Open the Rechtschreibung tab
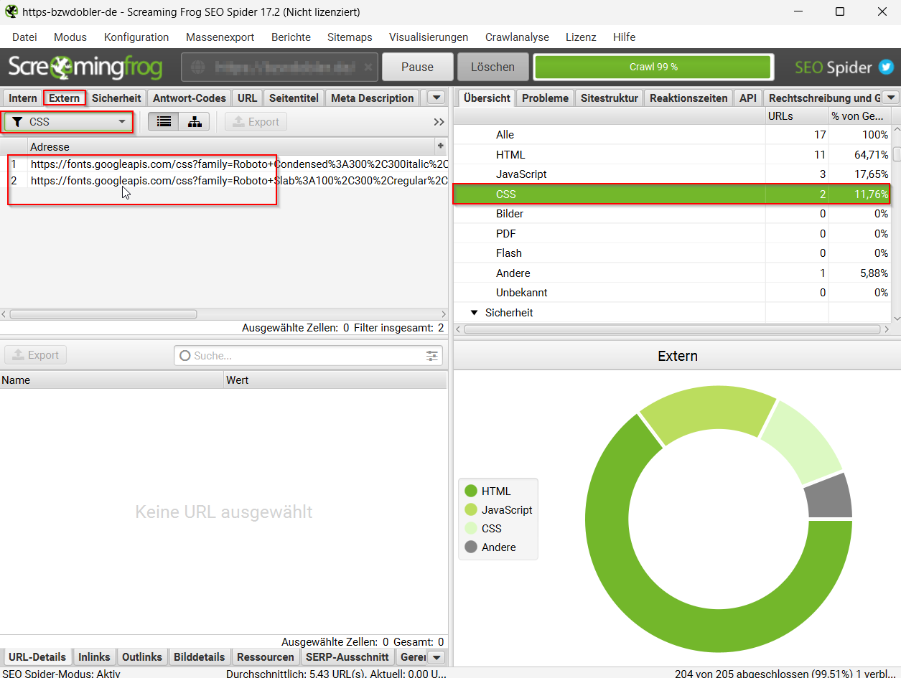The width and height of the screenshot is (901, 678). [x=823, y=98]
